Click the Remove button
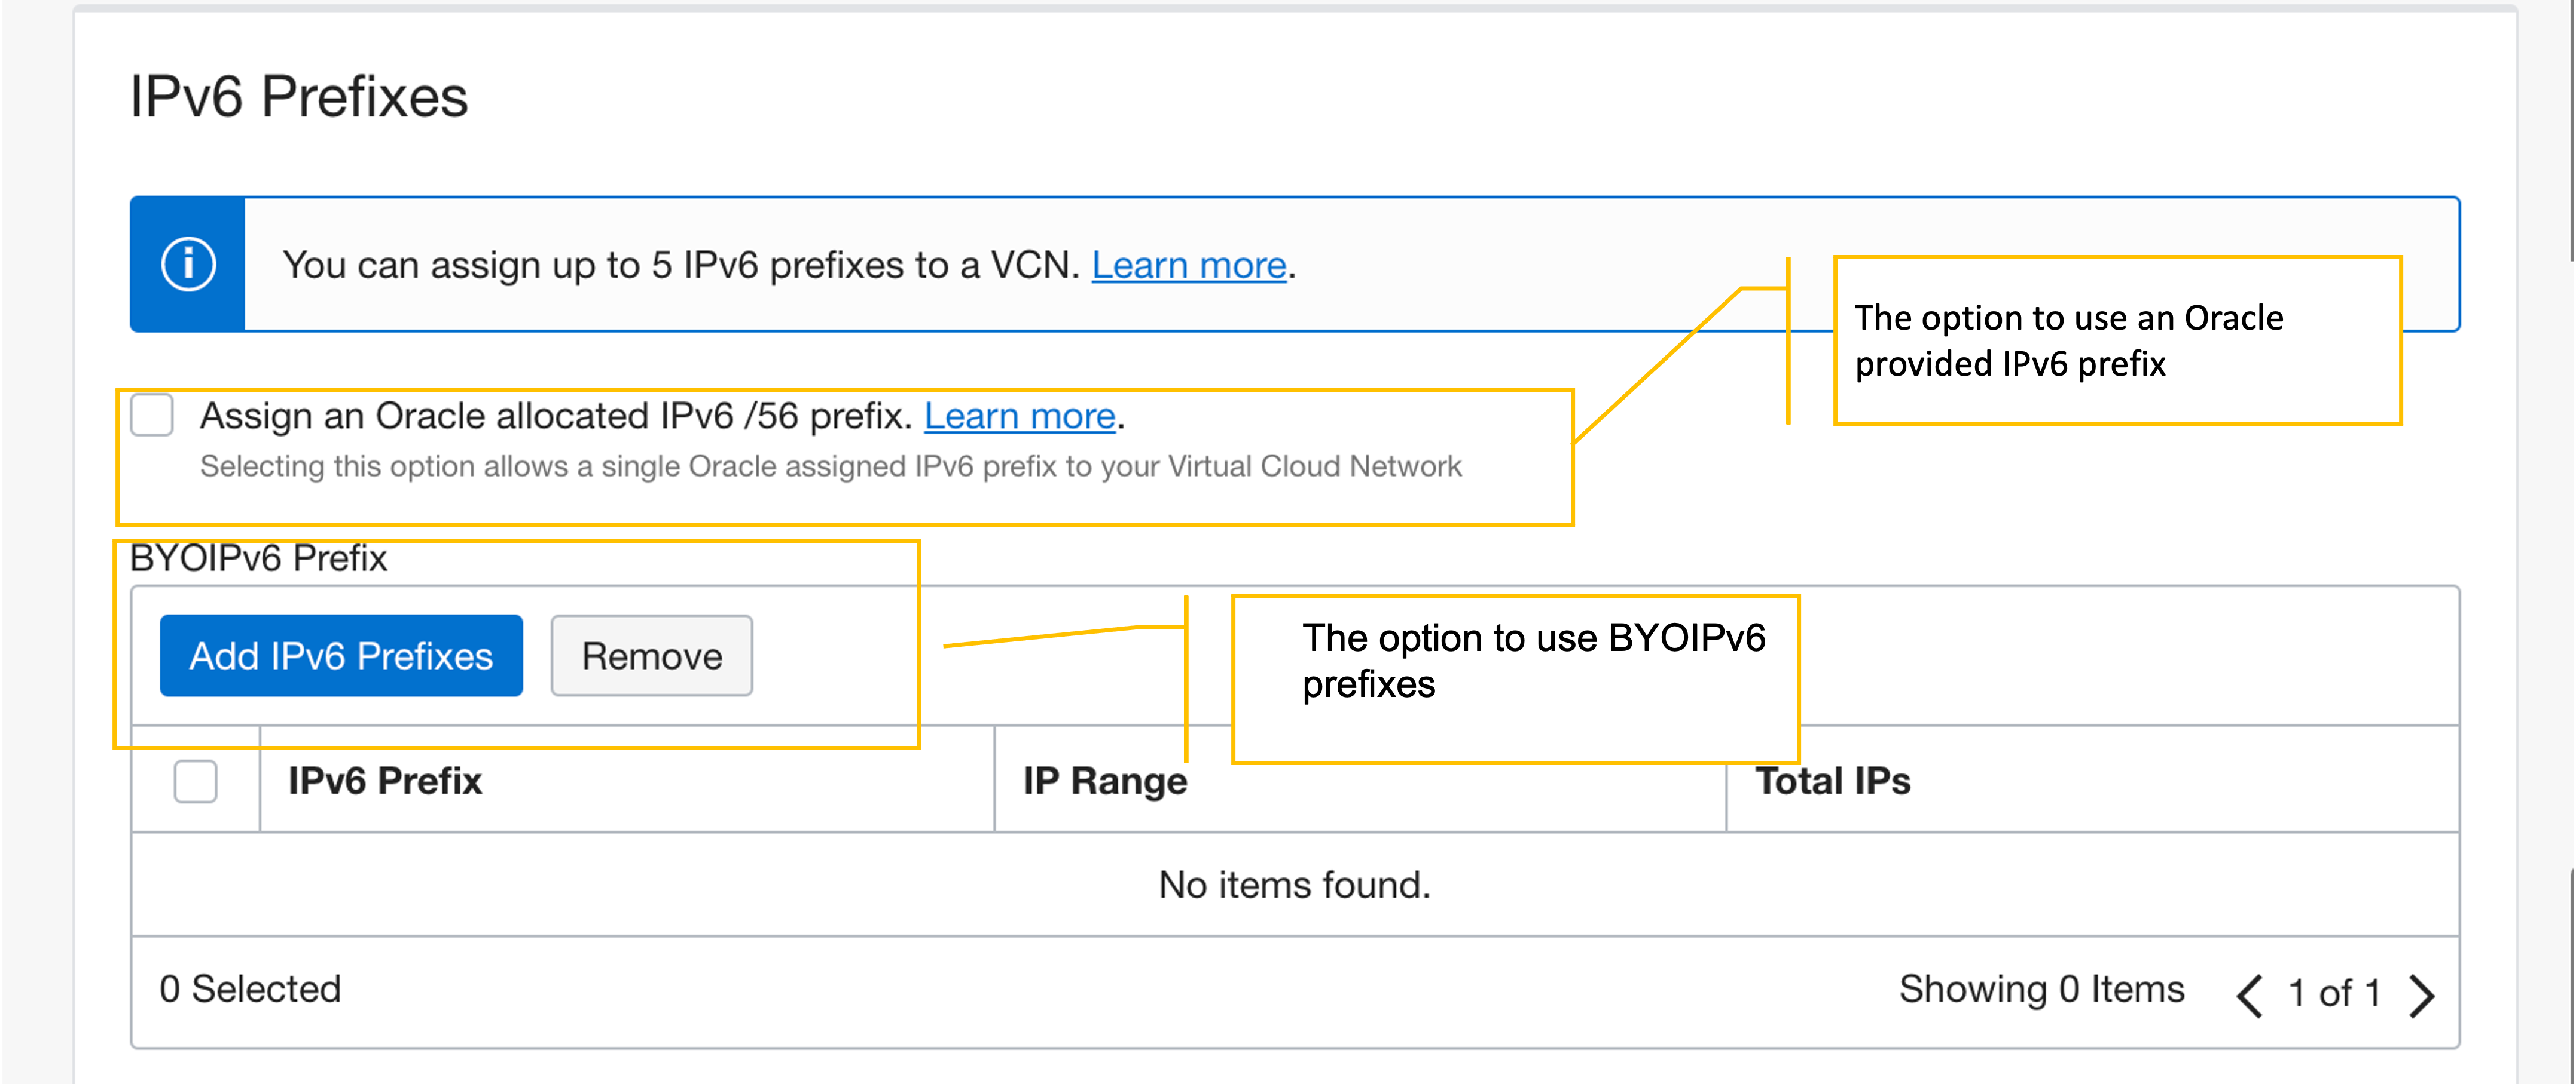Screen dimensions: 2576x1084 (x=651, y=655)
